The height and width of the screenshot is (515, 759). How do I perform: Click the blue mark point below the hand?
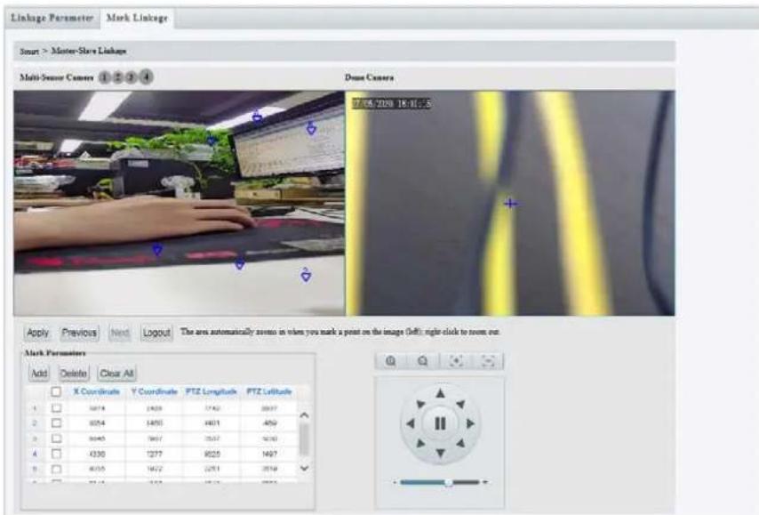[x=157, y=250]
